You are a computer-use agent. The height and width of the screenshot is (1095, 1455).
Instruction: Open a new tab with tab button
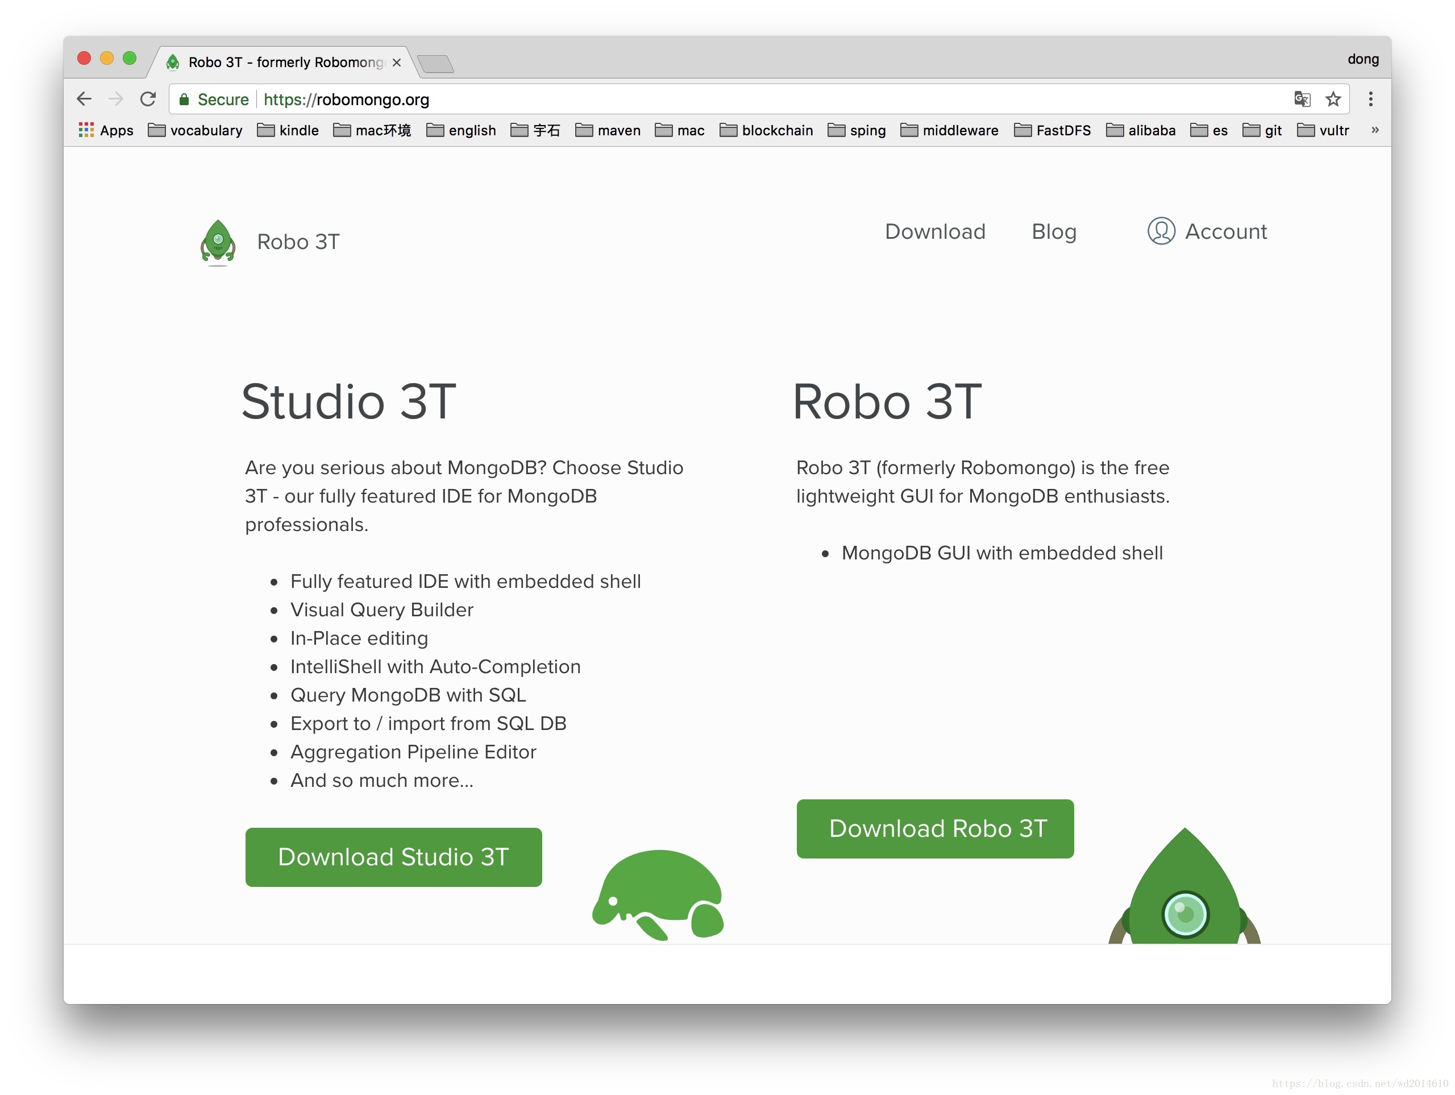[x=435, y=64]
